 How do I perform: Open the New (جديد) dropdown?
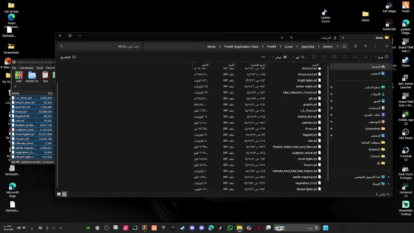(381, 57)
